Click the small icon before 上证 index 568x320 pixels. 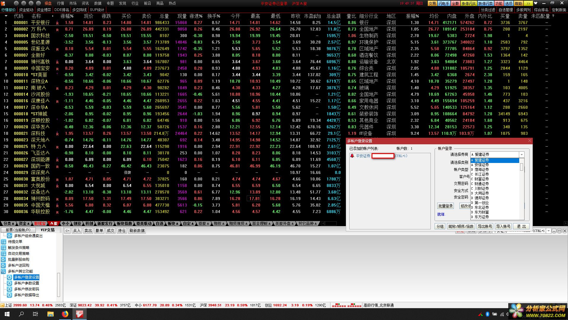(2, 305)
